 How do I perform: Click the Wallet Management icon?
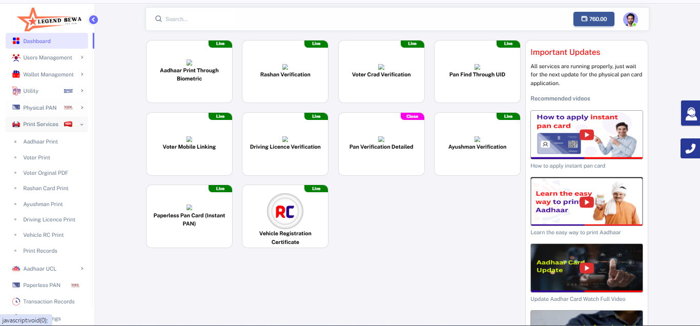tap(16, 74)
